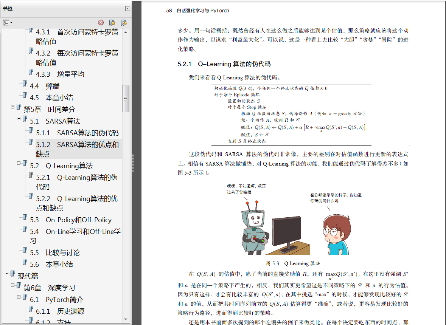Collapse the 6.1 PyTorch简介 tree node
The height and width of the screenshot is (325, 446).
pyautogui.click(x=19, y=297)
